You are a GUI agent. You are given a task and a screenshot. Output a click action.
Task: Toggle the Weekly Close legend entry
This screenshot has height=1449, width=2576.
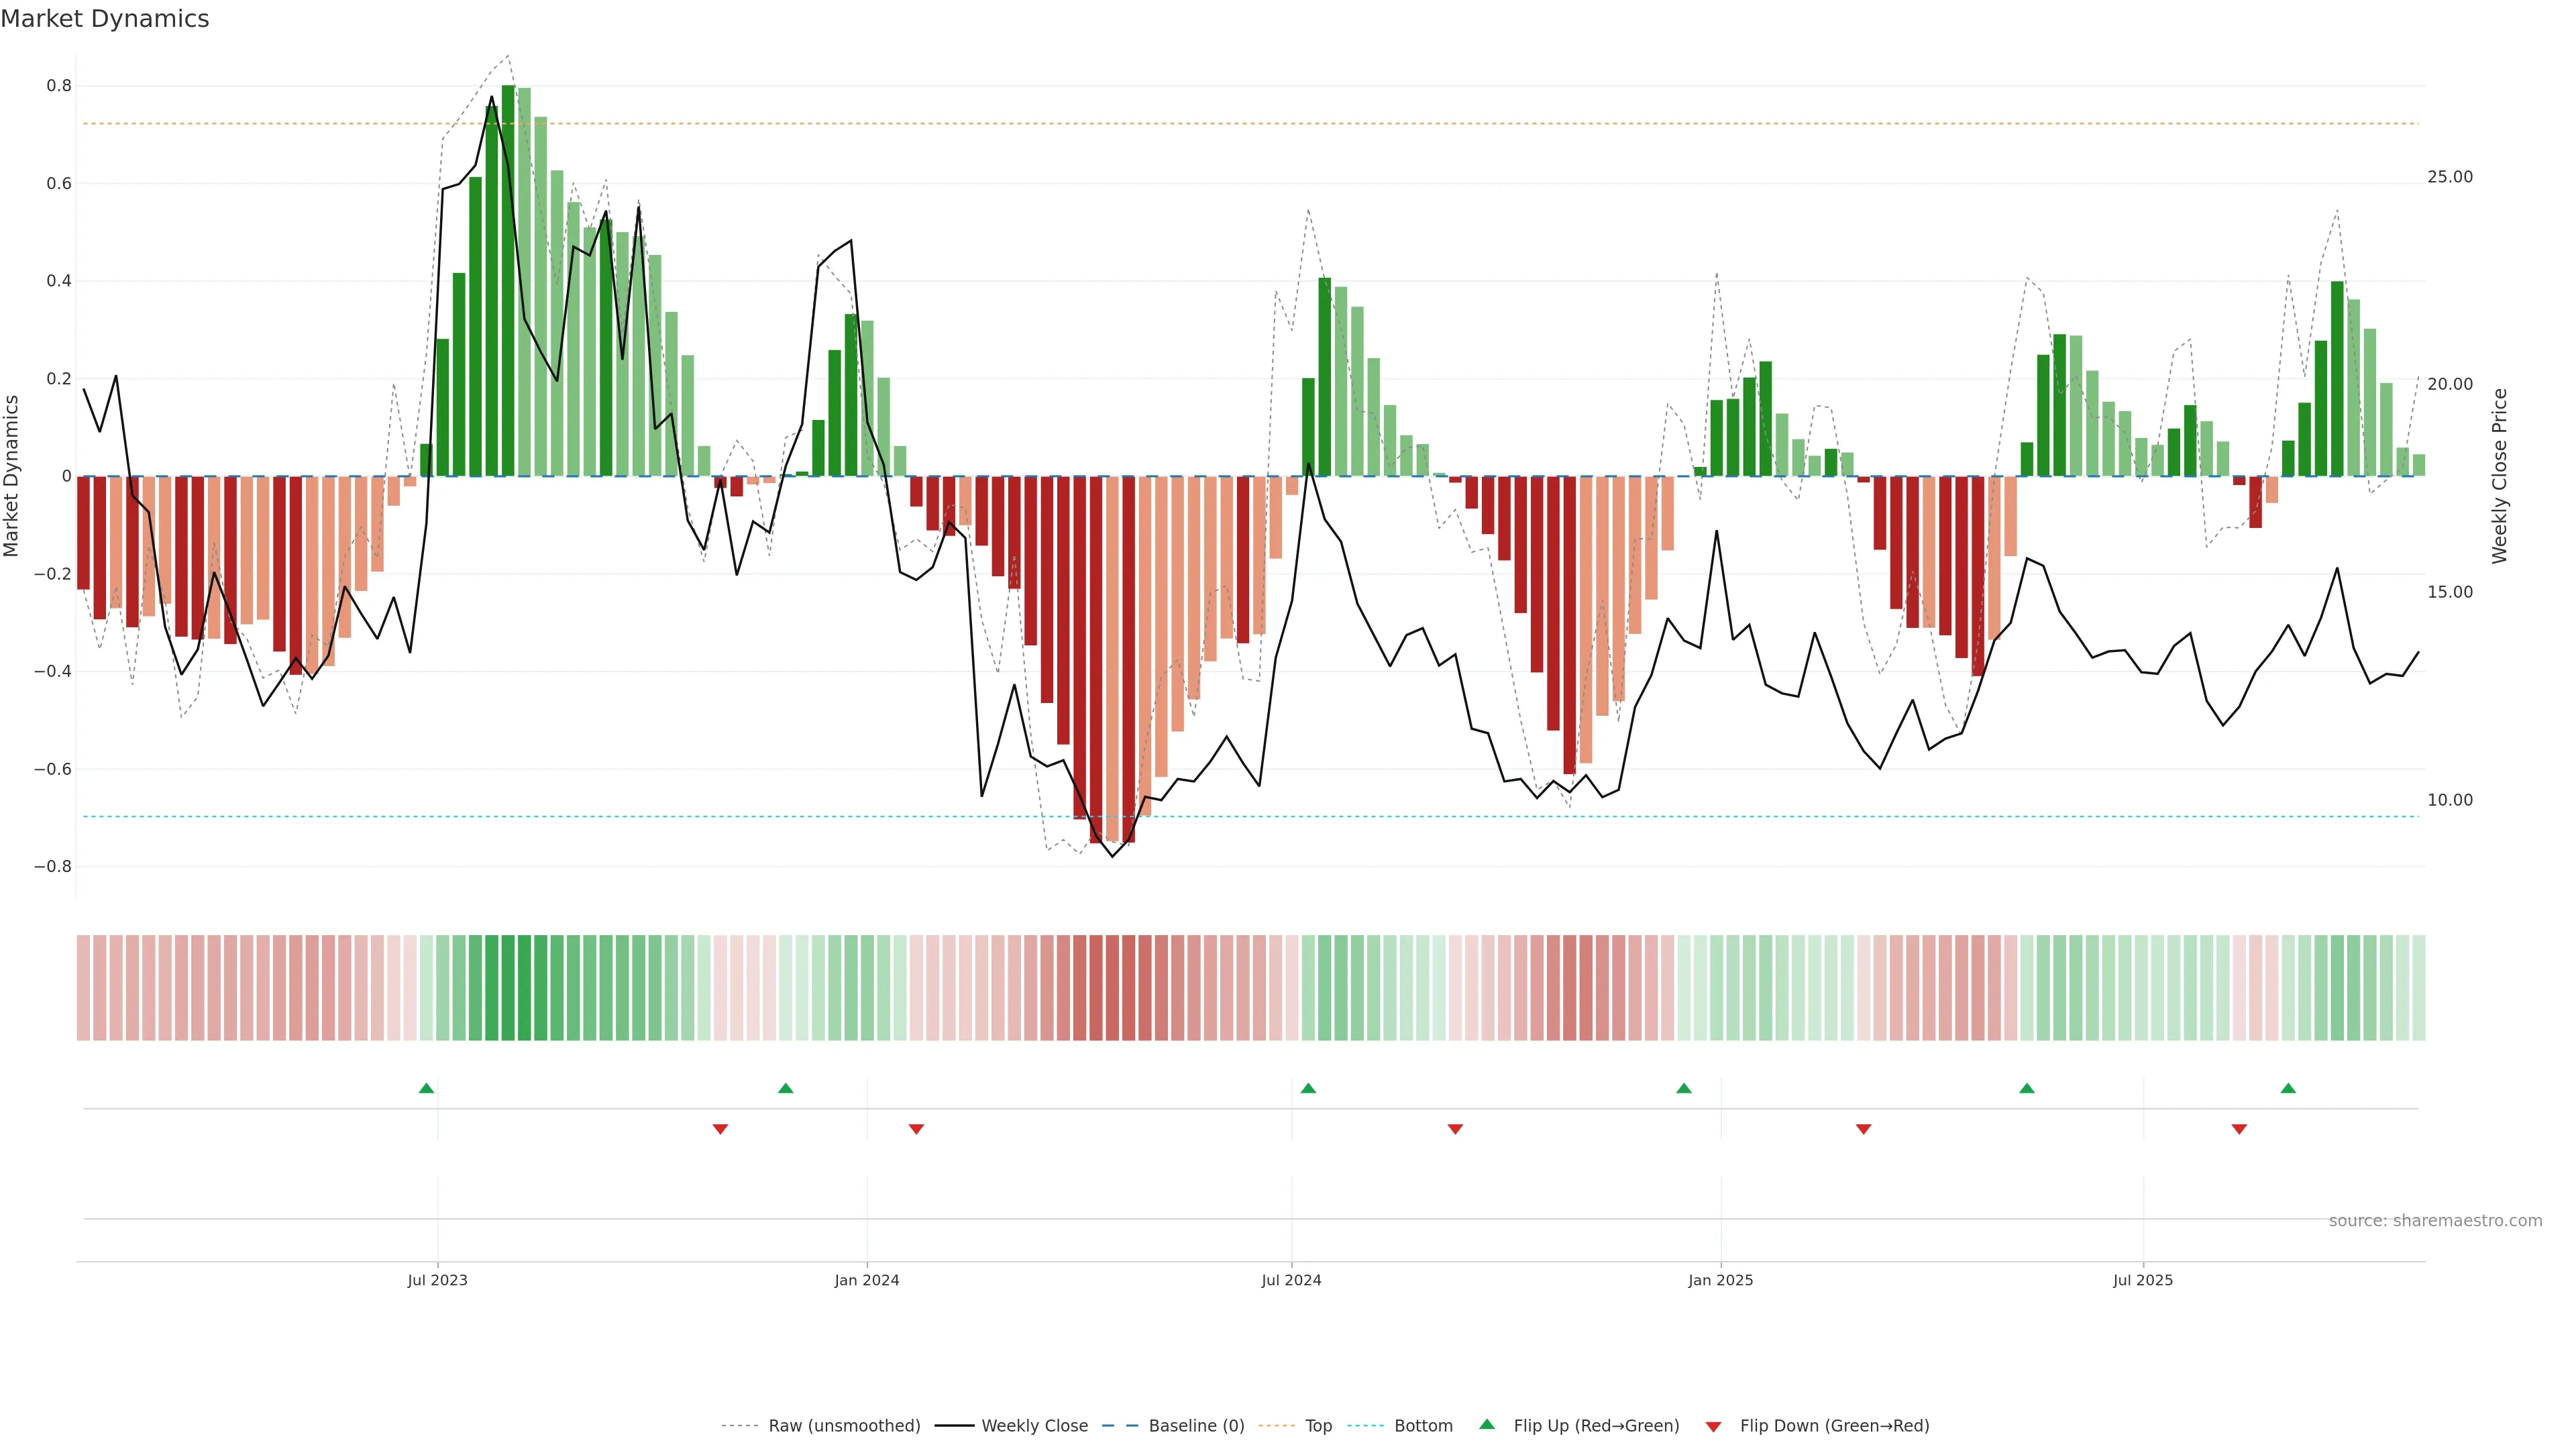coord(1034,1426)
